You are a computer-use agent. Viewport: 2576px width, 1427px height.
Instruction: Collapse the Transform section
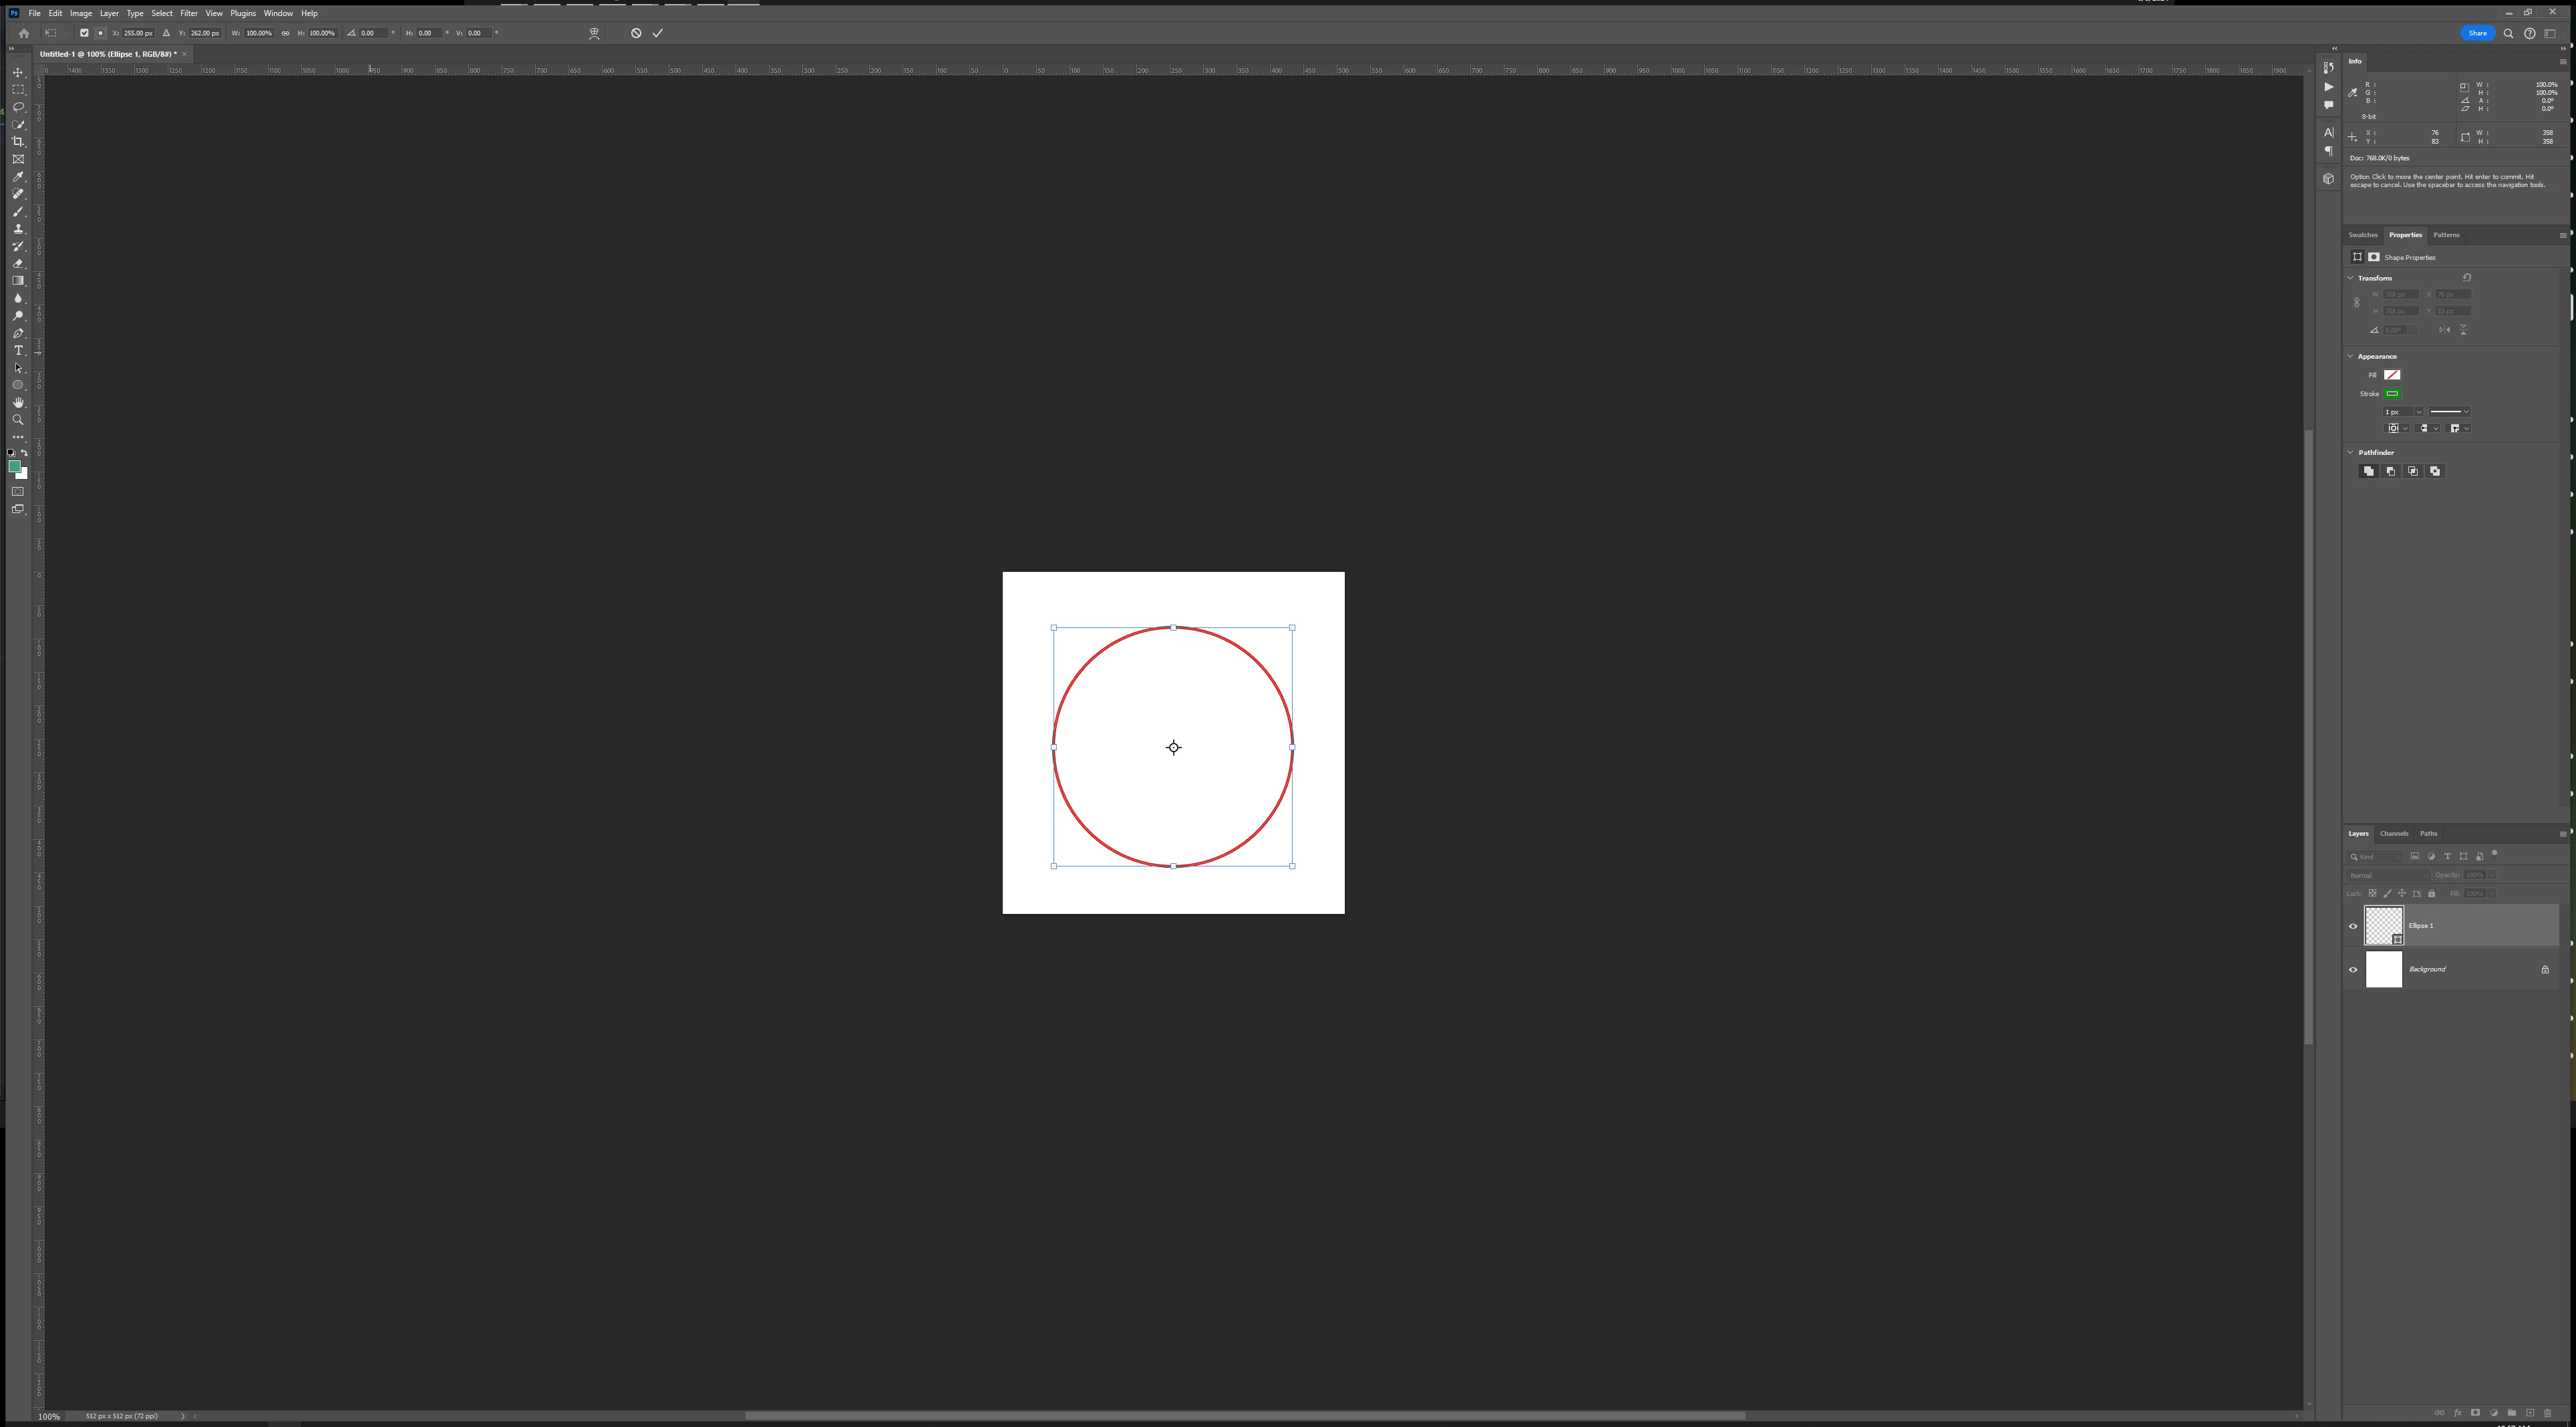tap(2351, 278)
